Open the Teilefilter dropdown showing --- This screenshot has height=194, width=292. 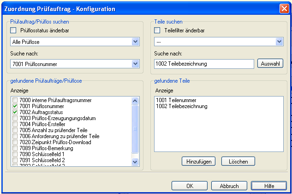(x=279, y=42)
